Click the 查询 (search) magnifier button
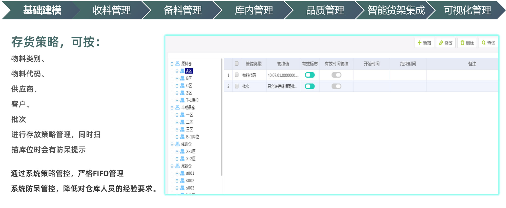Image resolution: width=506 pixels, height=208 pixels. (488, 43)
